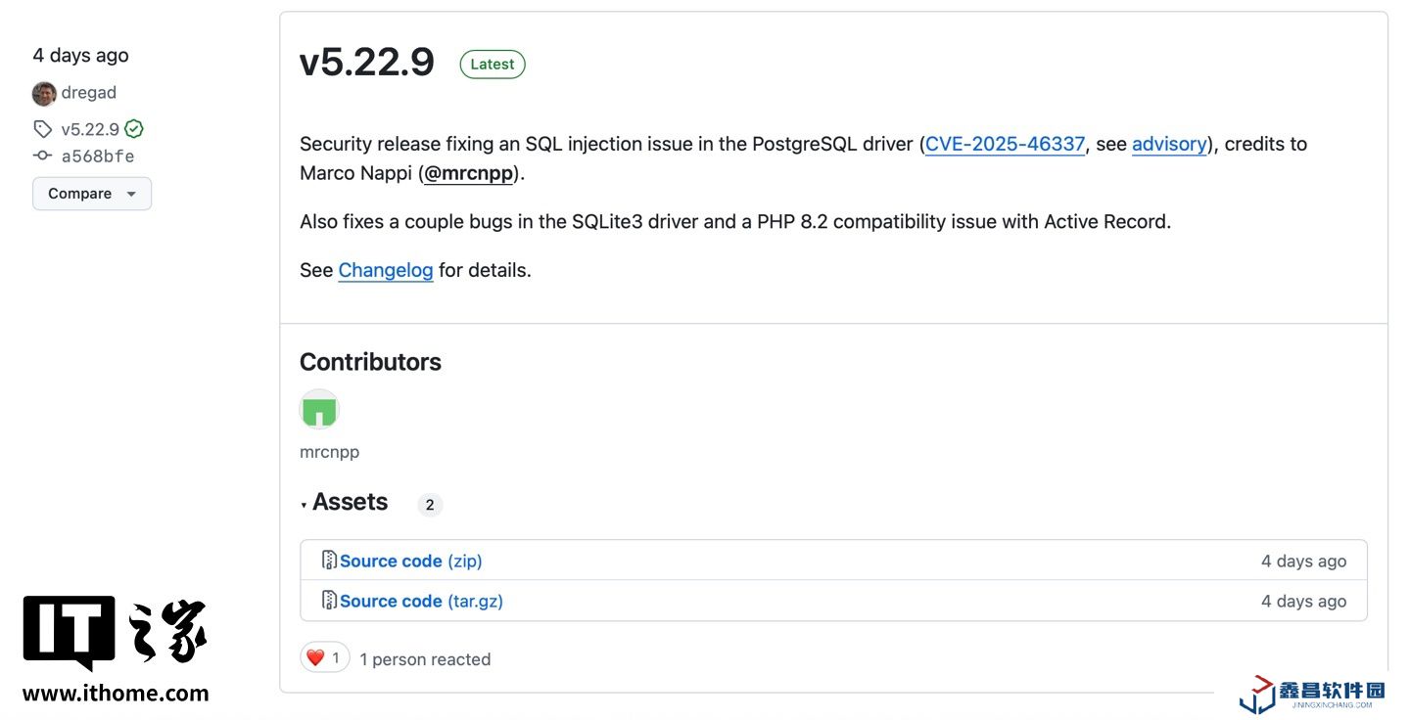Visit the @mrcnpp profile mention
Viewport: 1410px width, 720px height.
(469, 173)
